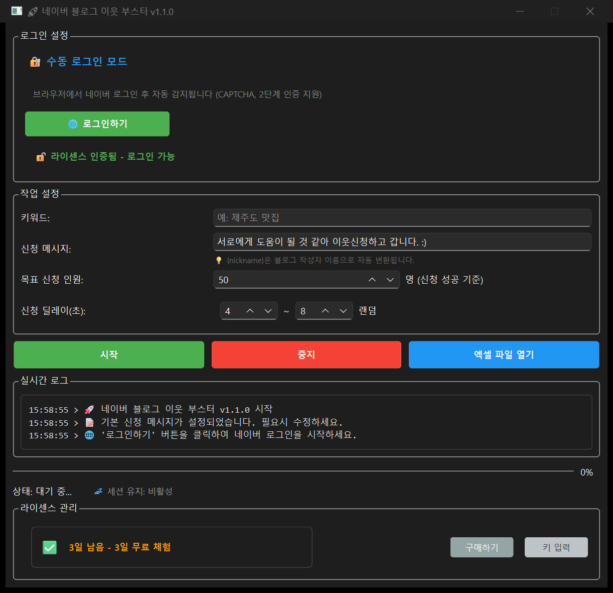Edit the 신청 메시지 text field
This screenshot has height=593, width=613.
(402, 242)
